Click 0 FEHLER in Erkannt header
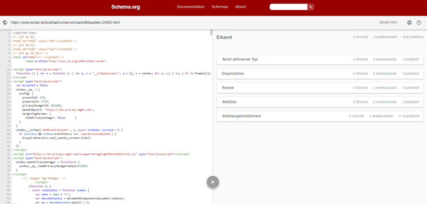The height and width of the screenshot is (204, 427). (361, 37)
